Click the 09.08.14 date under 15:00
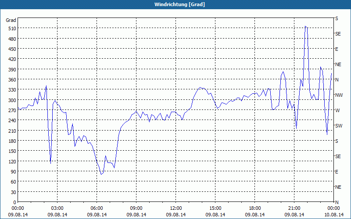The width and height of the screenshot is (351, 219). point(215,215)
